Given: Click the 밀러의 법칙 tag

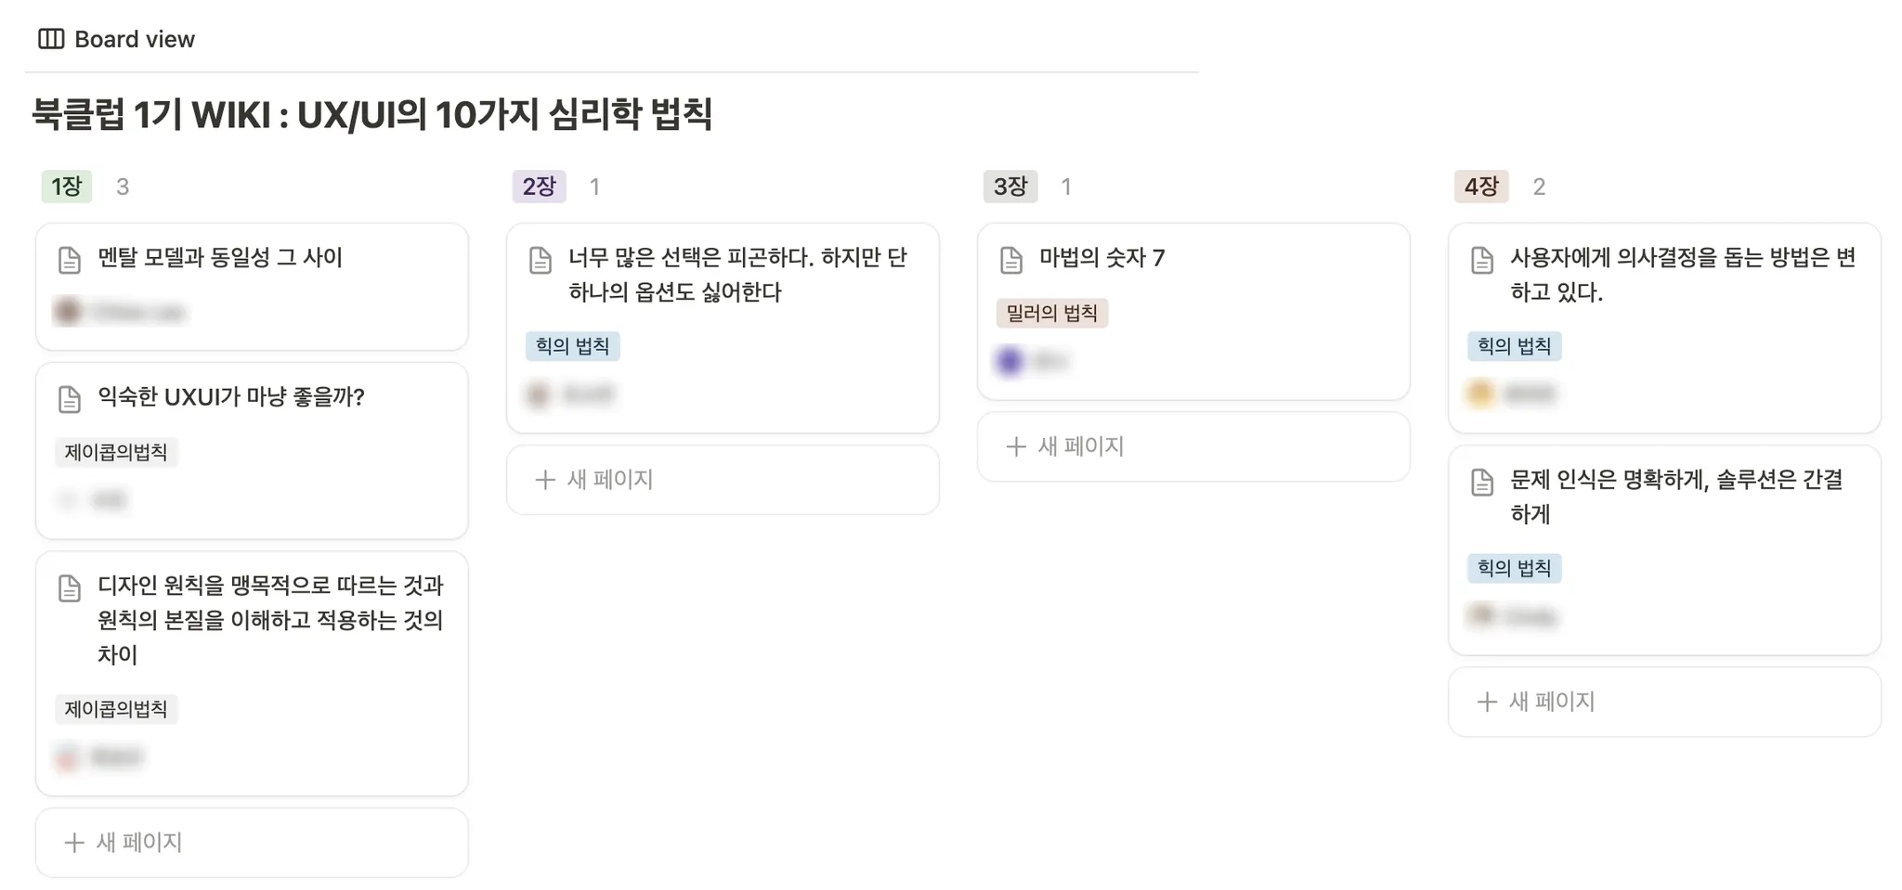Looking at the screenshot, I should 1051,313.
